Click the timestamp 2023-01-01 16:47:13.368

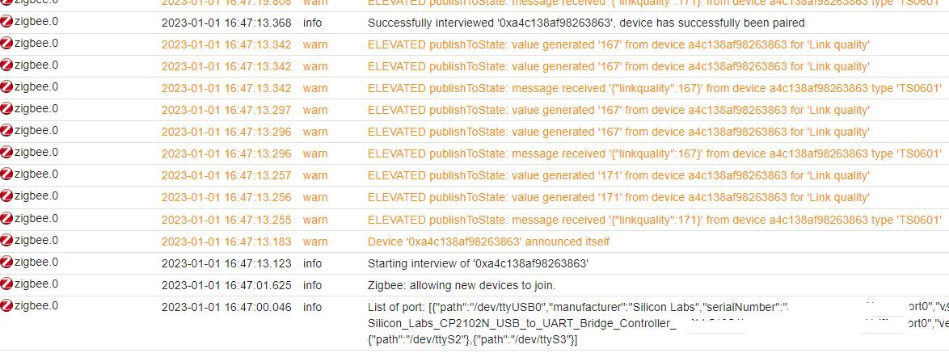pyautogui.click(x=226, y=23)
